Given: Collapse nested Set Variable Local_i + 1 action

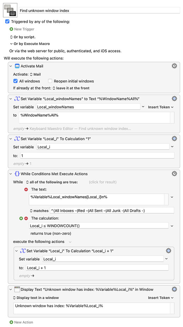Looking at the screenshot, I should click(x=17, y=251).
